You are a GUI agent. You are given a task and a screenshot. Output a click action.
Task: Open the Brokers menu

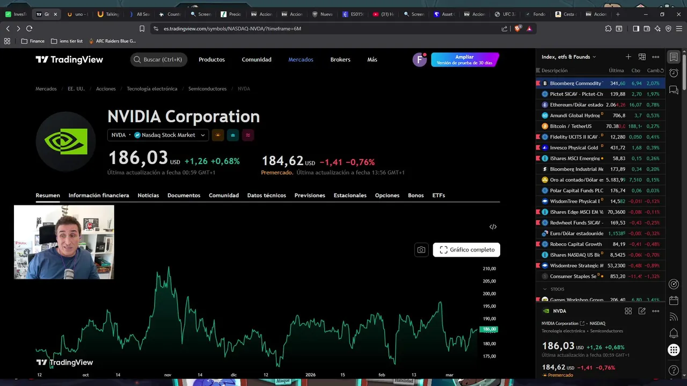point(340,60)
